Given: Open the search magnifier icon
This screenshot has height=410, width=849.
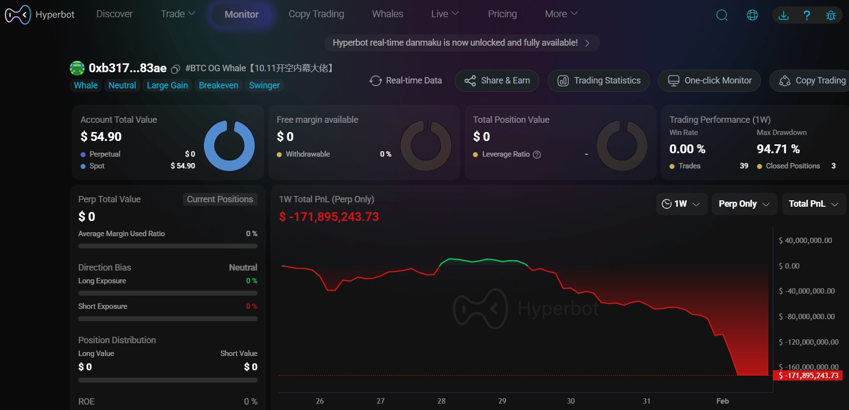Looking at the screenshot, I should click(722, 15).
